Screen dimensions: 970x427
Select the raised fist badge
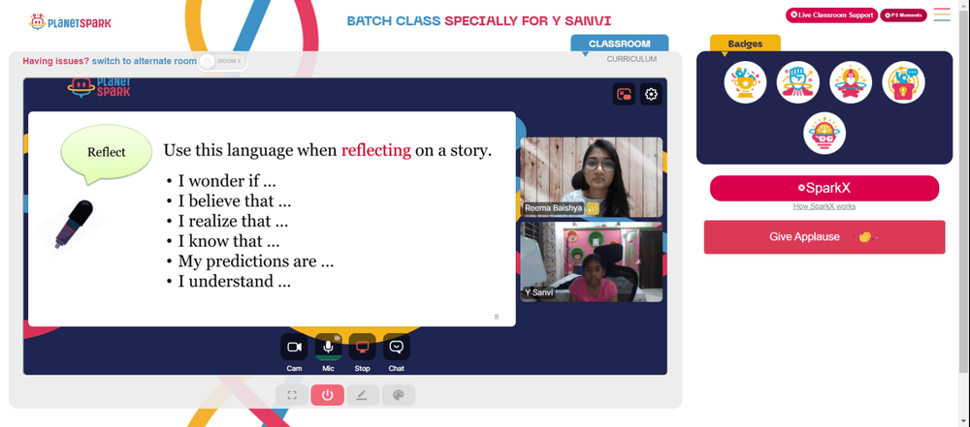tap(798, 82)
